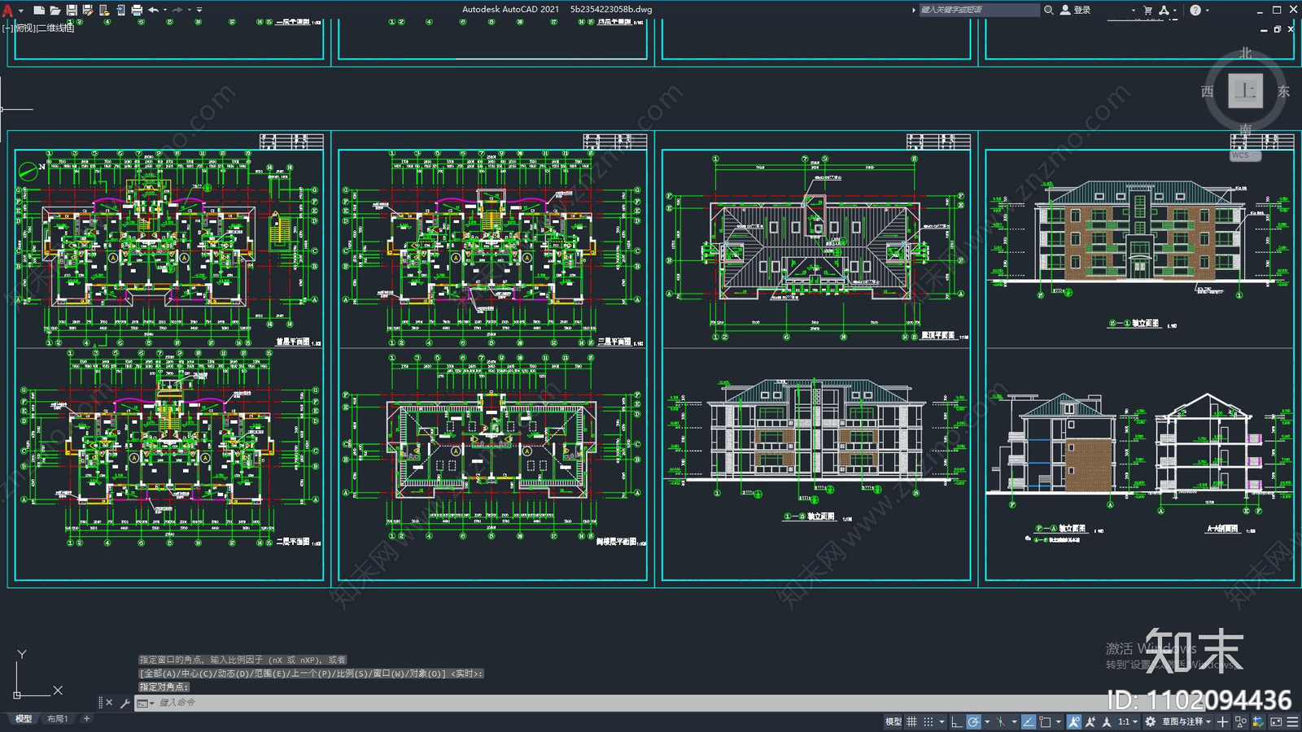Undo the last action
1302x732 pixels.
point(153,11)
